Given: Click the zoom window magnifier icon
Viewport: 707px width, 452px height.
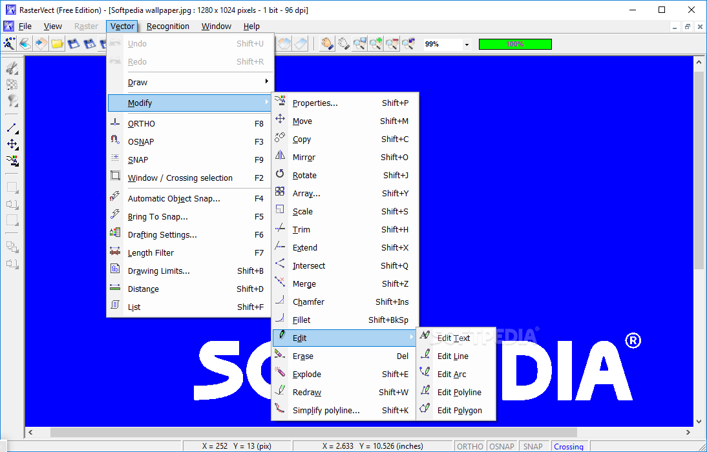Looking at the screenshot, I should pyautogui.click(x=359, y=44).
